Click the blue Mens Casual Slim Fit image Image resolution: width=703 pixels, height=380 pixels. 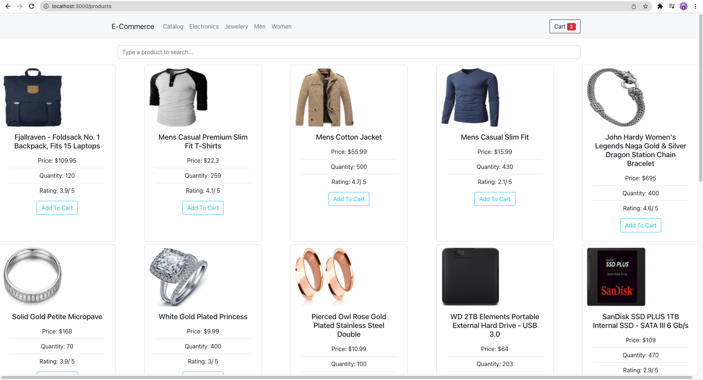coord(470,97)
